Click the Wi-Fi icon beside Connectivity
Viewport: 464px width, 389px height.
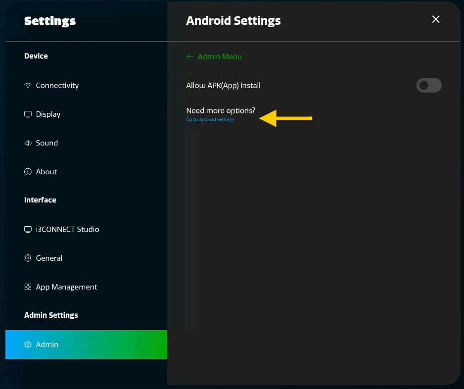tap(28, 86)
